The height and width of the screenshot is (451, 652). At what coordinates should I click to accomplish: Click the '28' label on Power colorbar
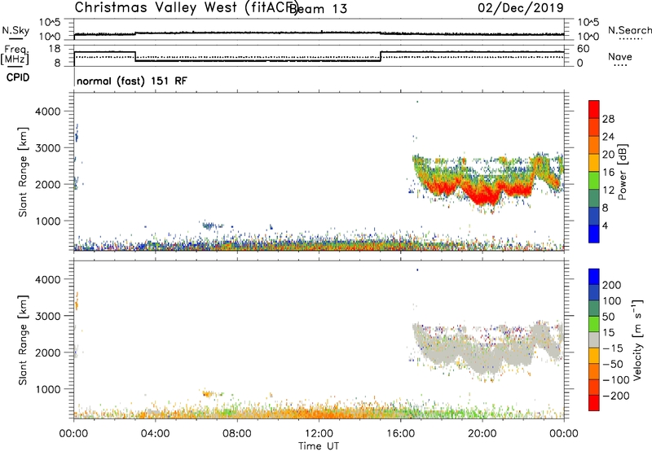point(608,119)
